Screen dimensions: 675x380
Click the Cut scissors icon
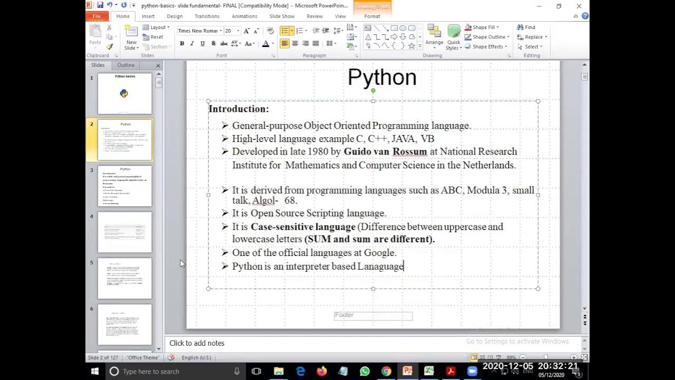click(x=109, y=27)
